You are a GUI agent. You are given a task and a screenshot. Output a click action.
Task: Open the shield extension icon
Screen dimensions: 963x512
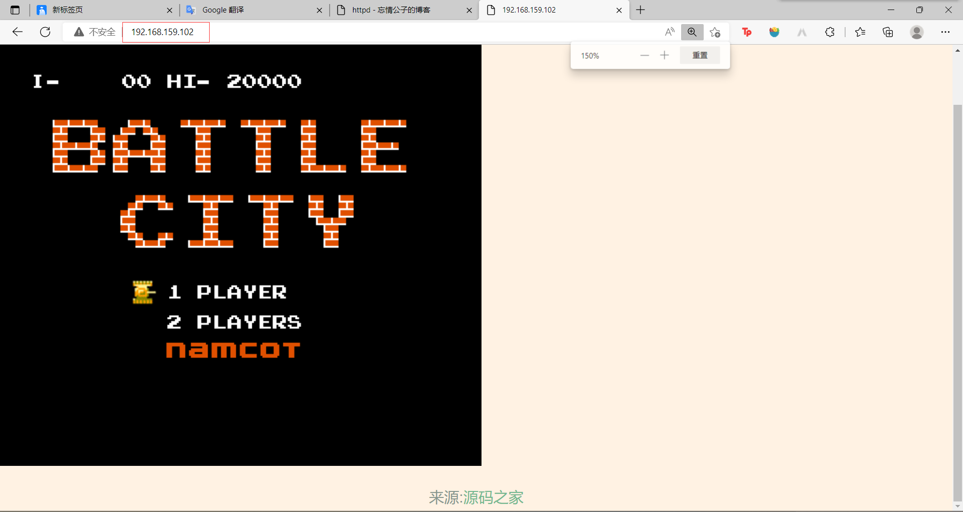coord(774,32)
